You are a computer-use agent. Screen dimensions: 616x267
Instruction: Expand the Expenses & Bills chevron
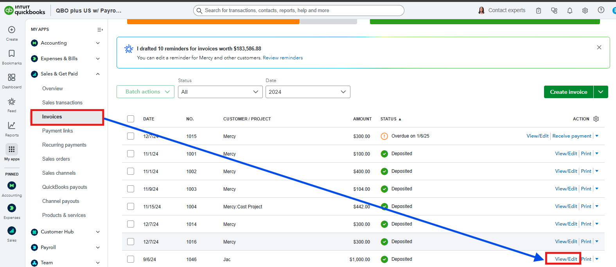(x=98, y=59)
